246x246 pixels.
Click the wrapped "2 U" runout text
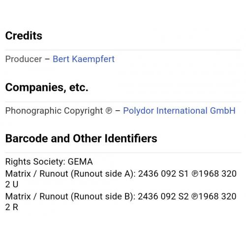pyautogui.click(x=12, y=184)
